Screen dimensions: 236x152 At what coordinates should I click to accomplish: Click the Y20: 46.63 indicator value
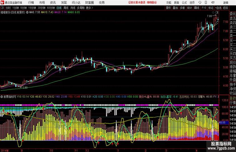click(x=36, y=97)
